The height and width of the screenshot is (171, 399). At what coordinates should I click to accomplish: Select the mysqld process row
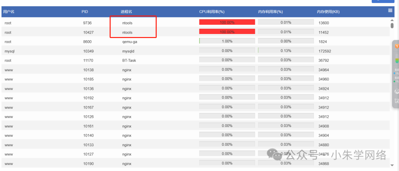pos(195,51)
